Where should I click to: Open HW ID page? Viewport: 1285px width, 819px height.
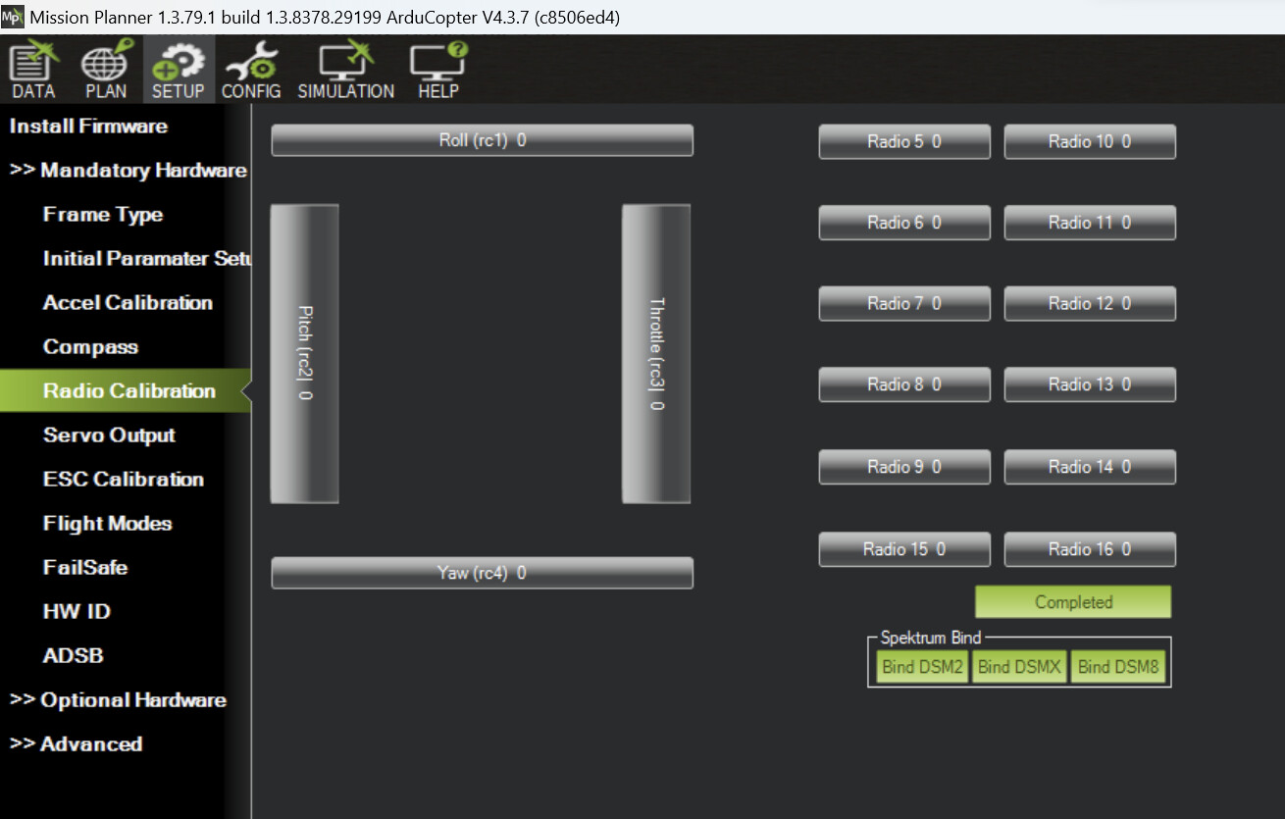(x=77, y=612)
